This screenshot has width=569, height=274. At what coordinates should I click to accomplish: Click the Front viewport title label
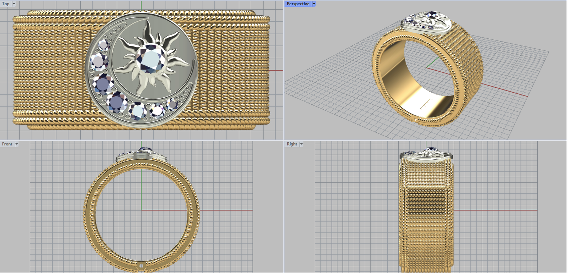pyautogui.click(x=7, y=144)
